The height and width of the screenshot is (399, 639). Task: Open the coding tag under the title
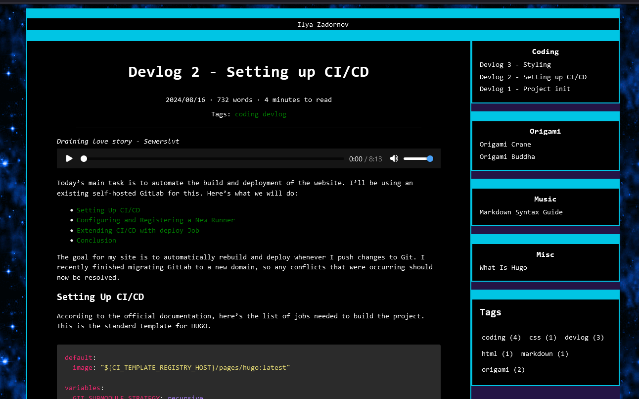coord(247,114)
